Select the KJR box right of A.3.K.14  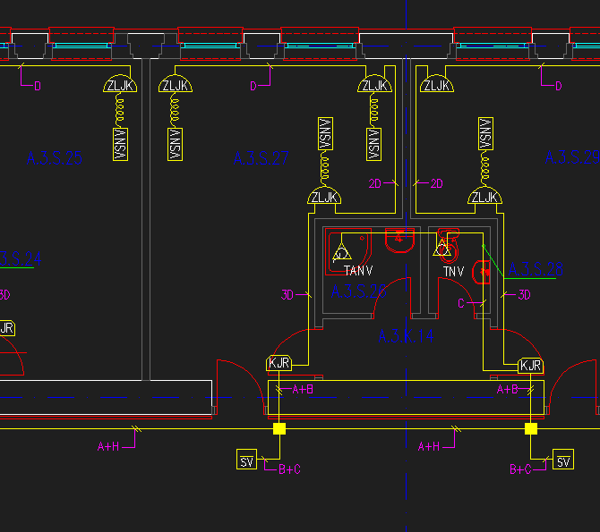click(530, 365)
